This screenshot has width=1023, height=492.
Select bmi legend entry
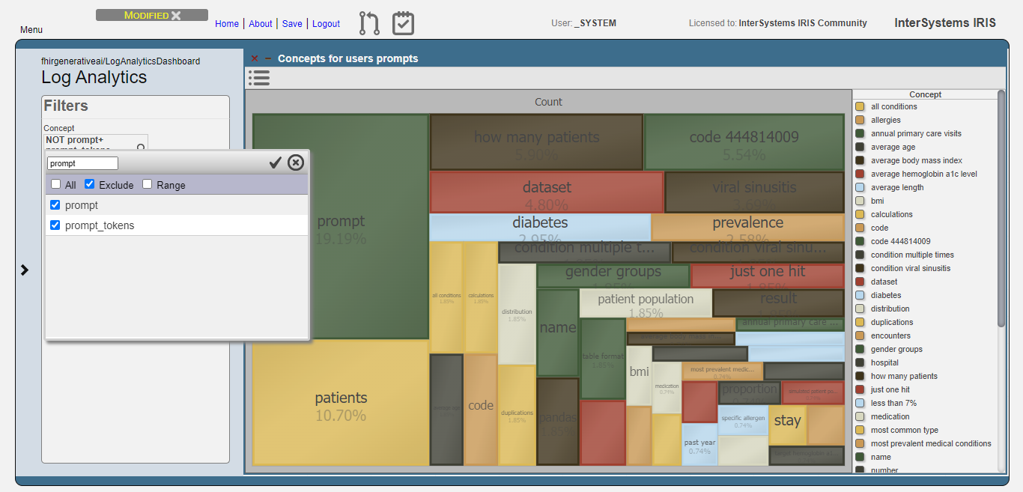(877, 201)
